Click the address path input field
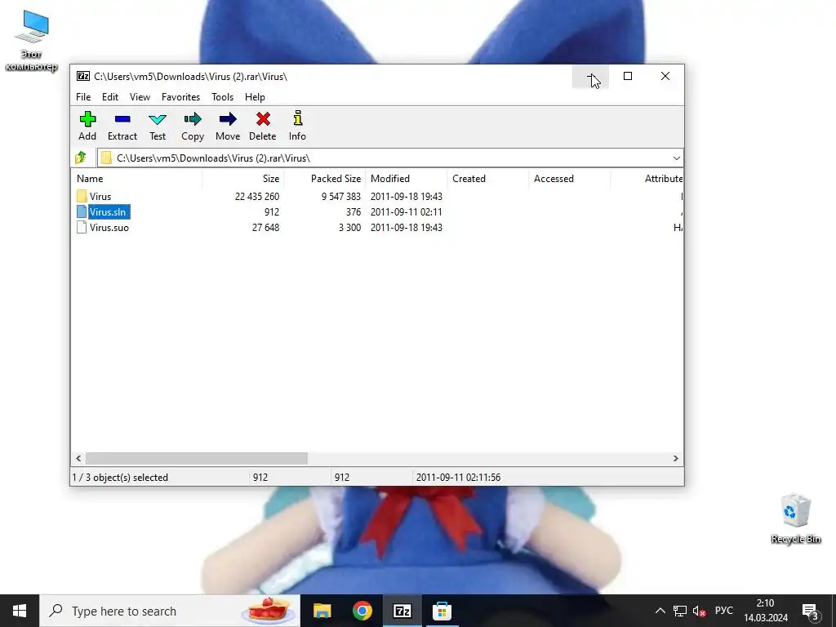The image size is (836, 627). click(x=389, y=158)
